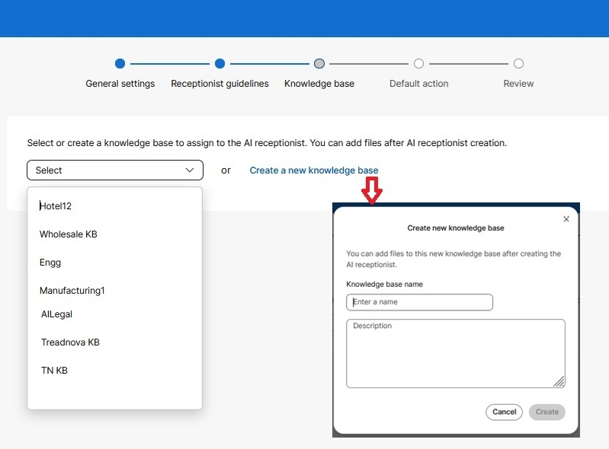Click Create a new knowledge base link
This screenshot has height=449, width=609.
(314, 170)
